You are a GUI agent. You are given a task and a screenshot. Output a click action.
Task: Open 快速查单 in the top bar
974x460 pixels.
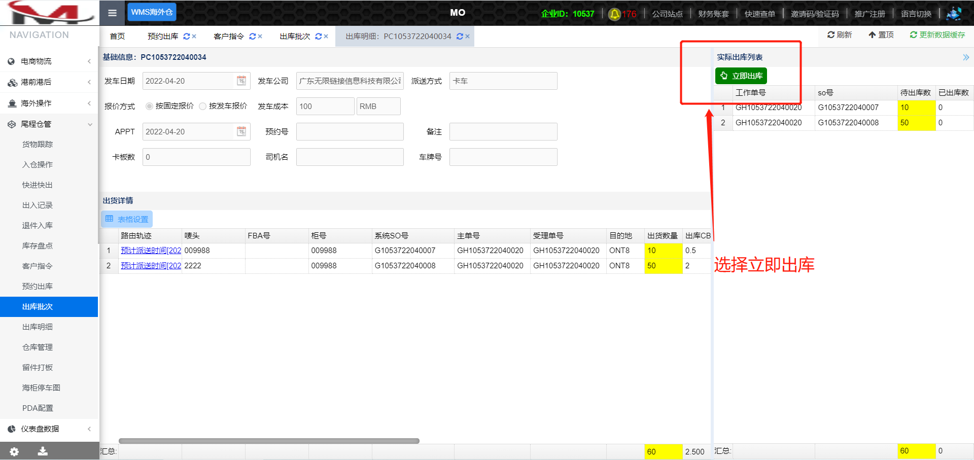[x=759, y=14]
